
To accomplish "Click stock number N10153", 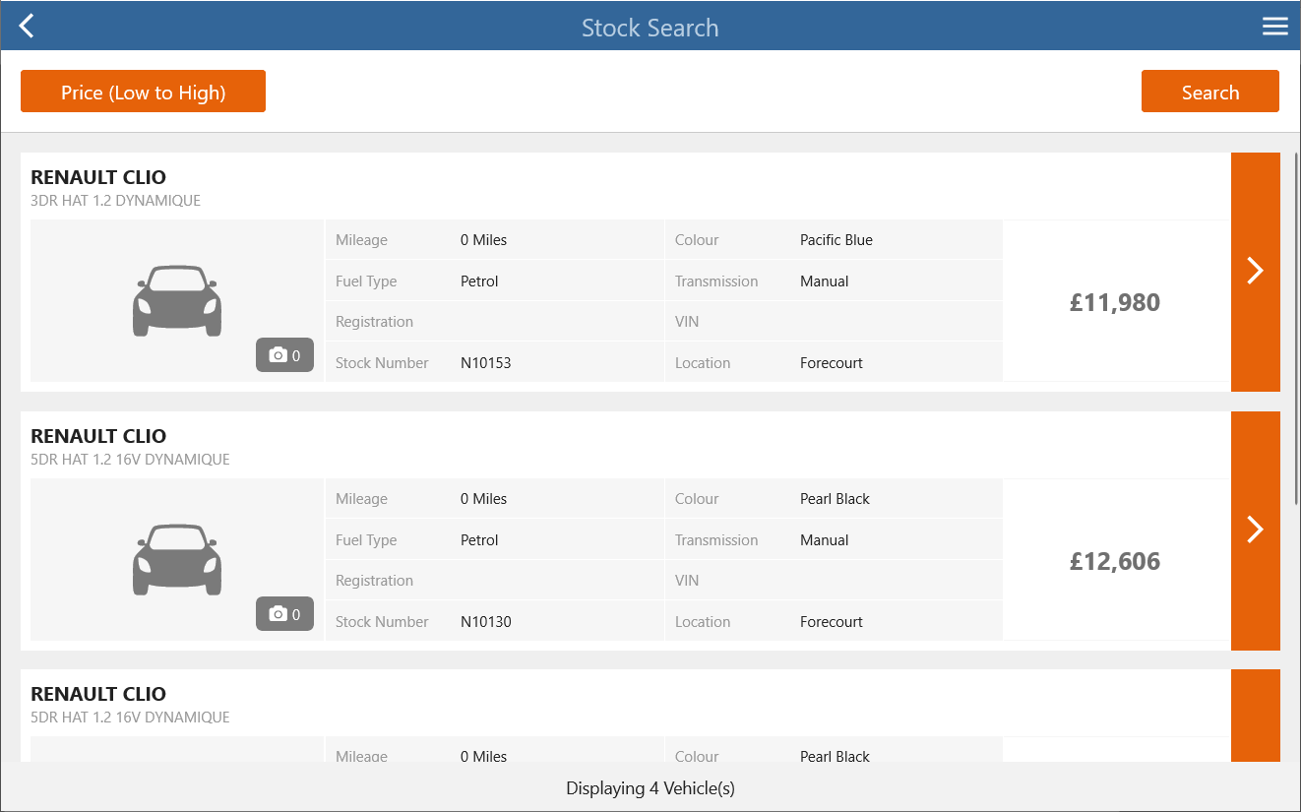I will tap(486, 363).
